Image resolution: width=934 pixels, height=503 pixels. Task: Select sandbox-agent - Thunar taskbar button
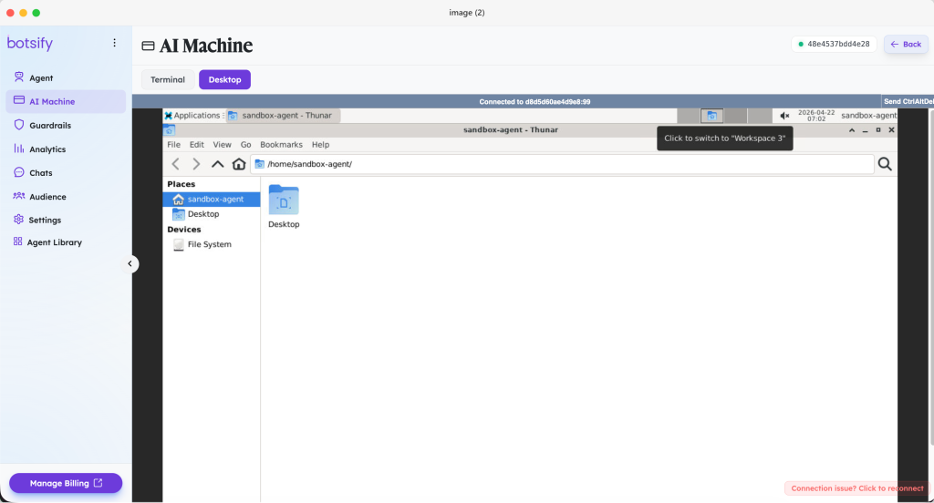[x=283, y=116]
